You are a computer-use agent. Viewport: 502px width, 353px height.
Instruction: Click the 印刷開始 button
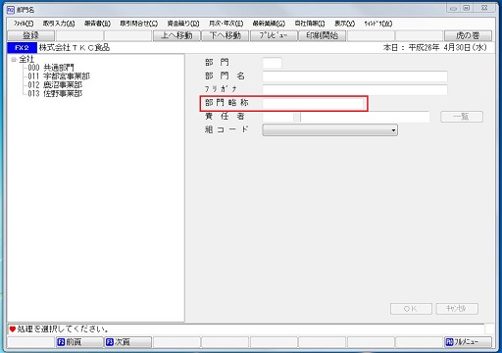pos(323,35)
